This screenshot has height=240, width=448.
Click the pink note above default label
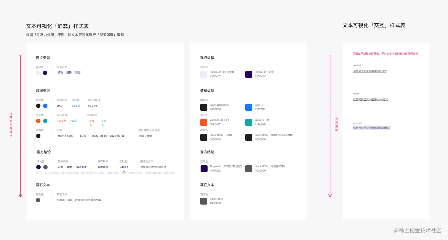click(x=385, y=54)
